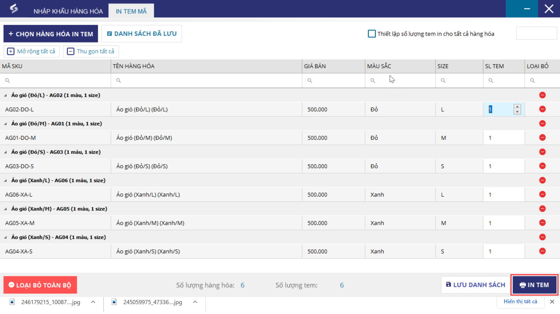Viewport: 560px width, 314px height.
Task: Click the 245059975 jpg download file icon
Action: click(114, 302)
